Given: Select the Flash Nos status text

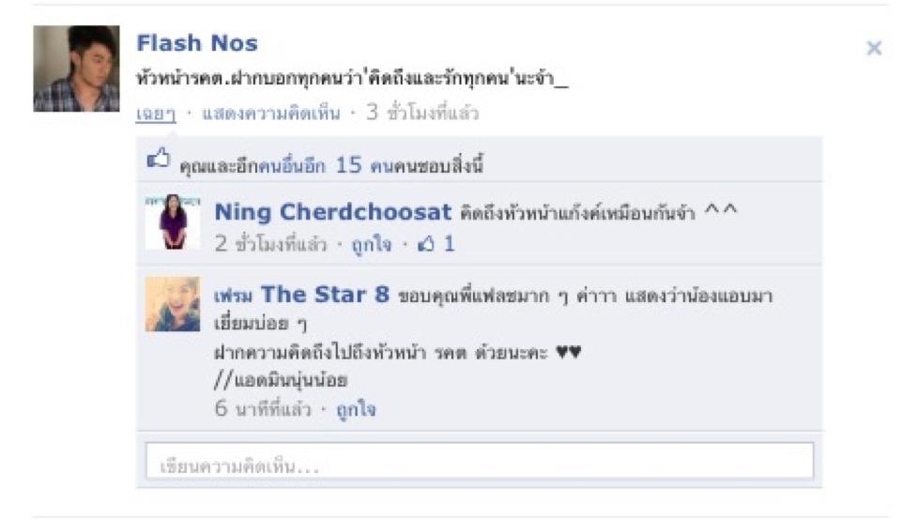Looking at the screenshot, I should [x=352, y=78].
